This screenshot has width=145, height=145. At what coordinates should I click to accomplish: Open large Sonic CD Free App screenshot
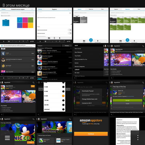pyautogui.click(x=18, y=131)
